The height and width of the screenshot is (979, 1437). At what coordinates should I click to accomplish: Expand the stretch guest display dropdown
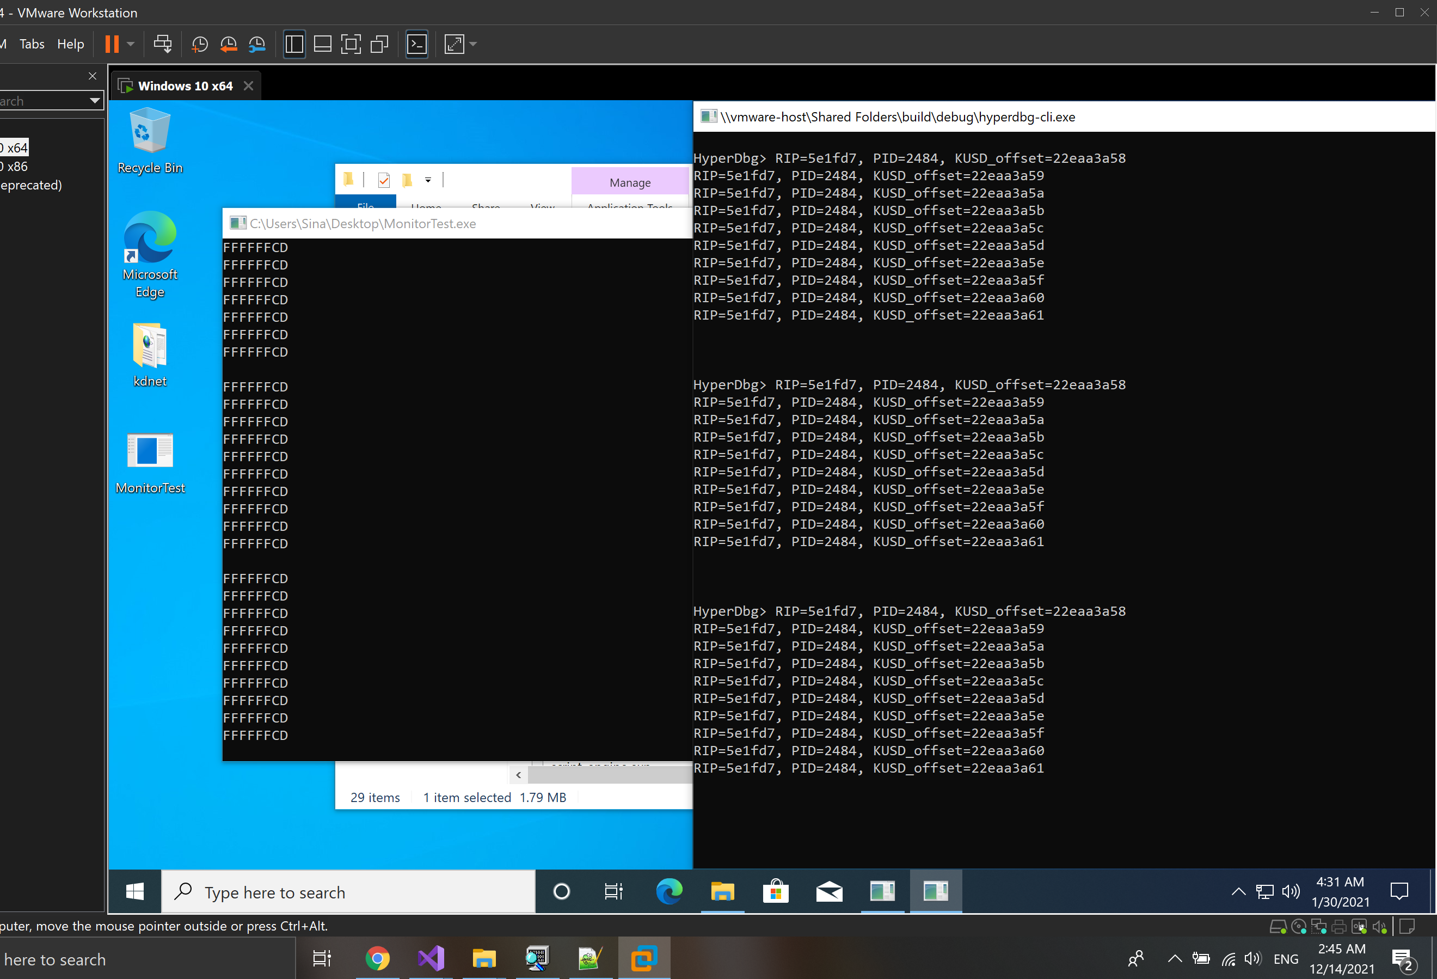tap(472, 44)
